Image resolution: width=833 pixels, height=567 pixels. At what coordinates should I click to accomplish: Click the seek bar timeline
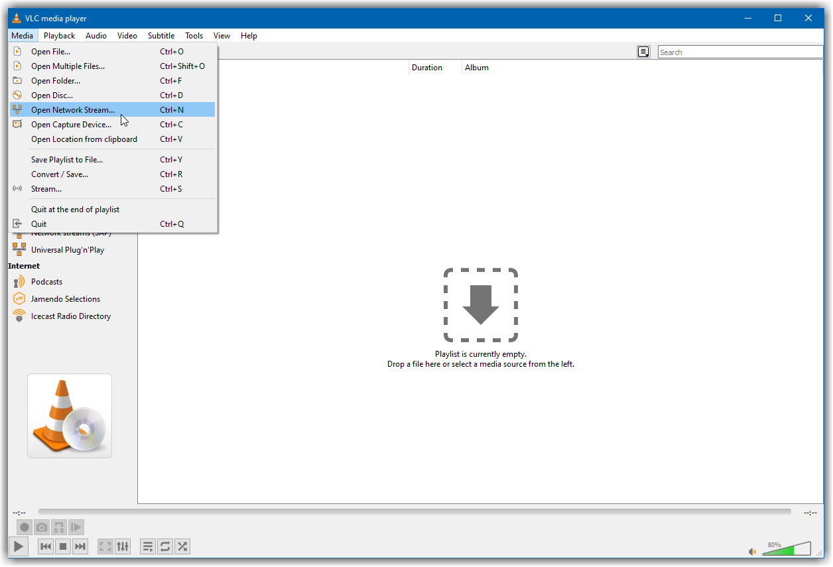tap(415, 512)
